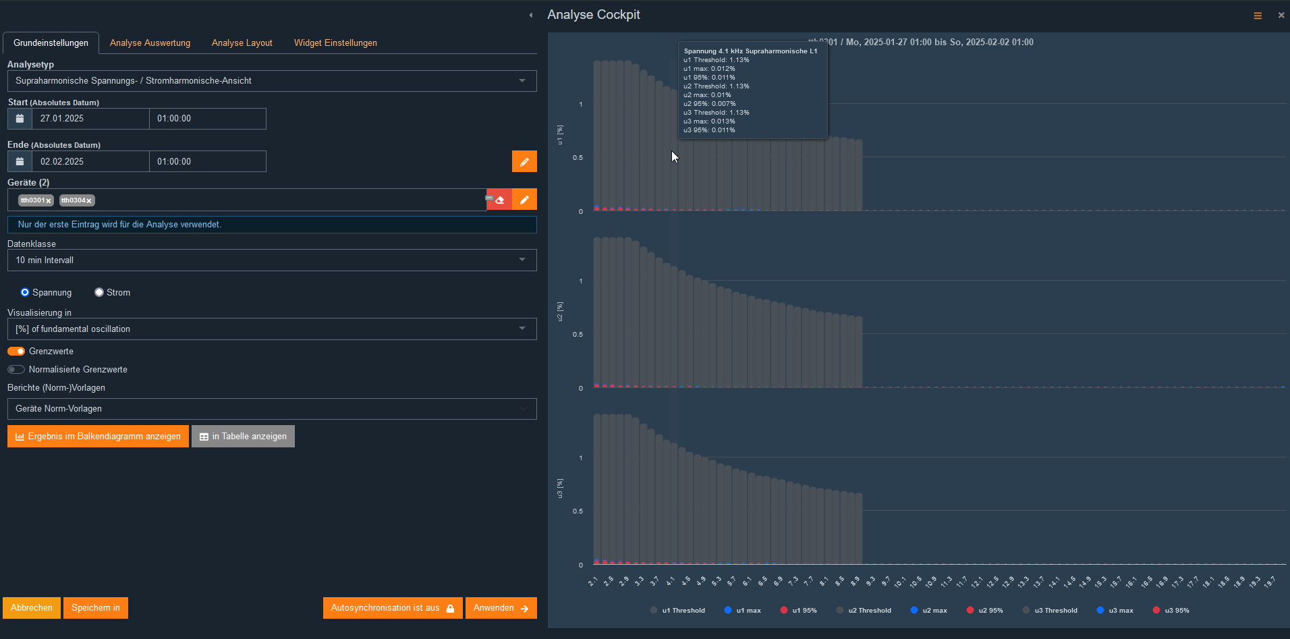Open the Widget Einstellungen tab
This screenshot has height=639, width=1290.
[x=335, y=43]
